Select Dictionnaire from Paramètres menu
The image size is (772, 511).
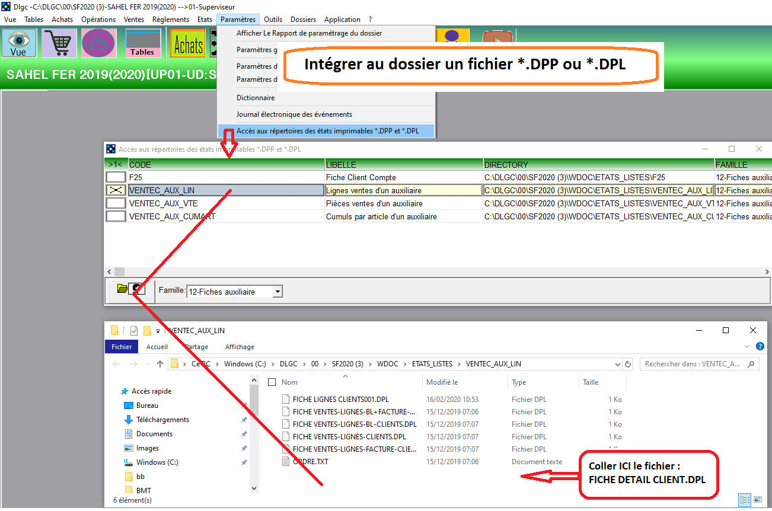(256, 98)
